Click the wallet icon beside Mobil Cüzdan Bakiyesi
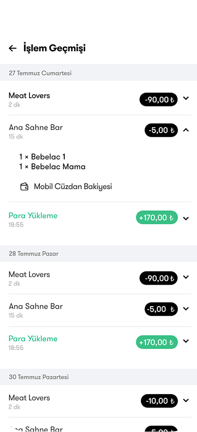Image resolution: width=197 pixels, height=432 pixels. 24,187
